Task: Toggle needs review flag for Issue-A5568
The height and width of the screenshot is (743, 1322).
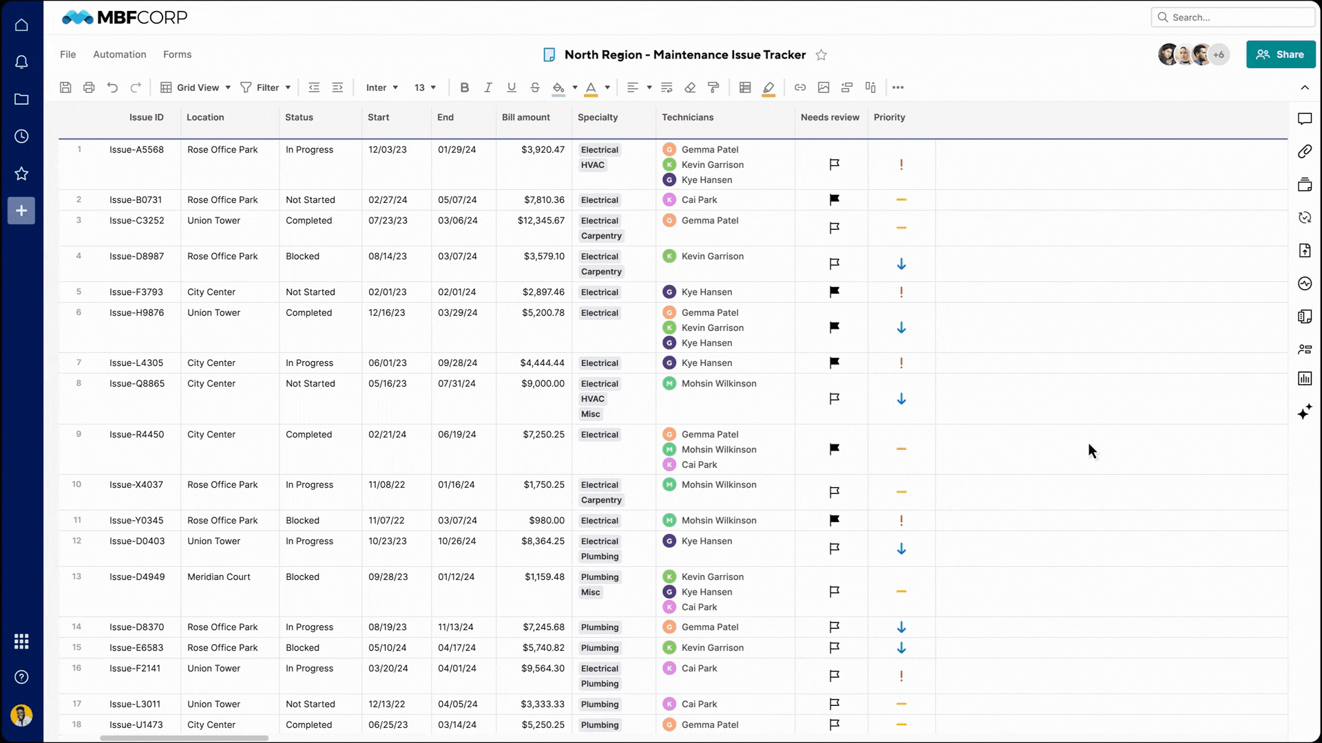Action: tap(834, 164)
